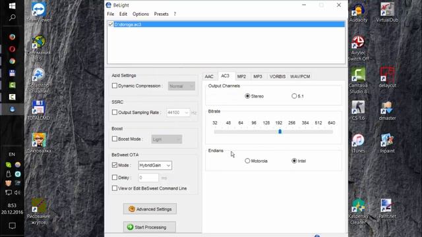The image size is (422, 237).
Task: Open the delaycut desktop shortcut
Action: (387, 78)
